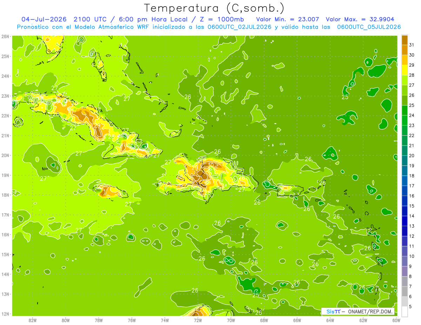Screen dimensions: 421x325
Task: Click the "20N" latitude label
Action: click(5, 155)
